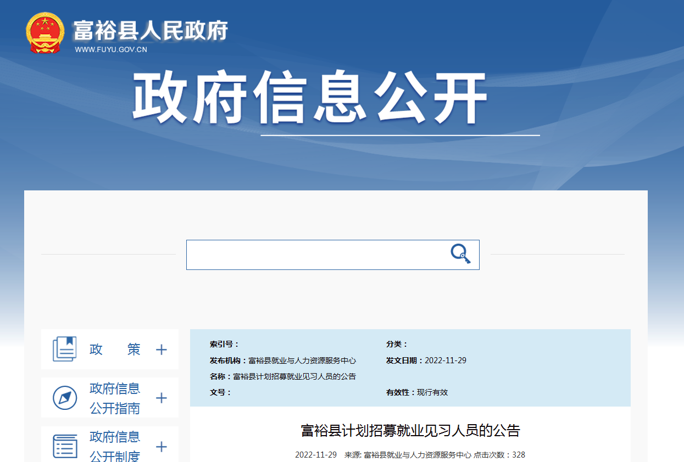Click the 发布机构 value in the info table
The width and height of the screenshot is (684, 462).
click(302, 360)
